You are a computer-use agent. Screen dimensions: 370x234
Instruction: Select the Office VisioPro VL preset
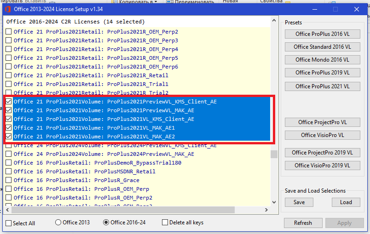click(x=322, y=135)
